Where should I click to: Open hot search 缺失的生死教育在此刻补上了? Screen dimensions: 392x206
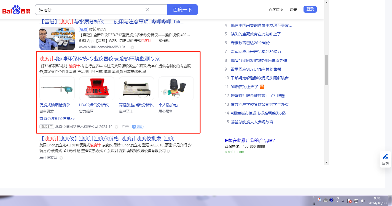point(256,34)
